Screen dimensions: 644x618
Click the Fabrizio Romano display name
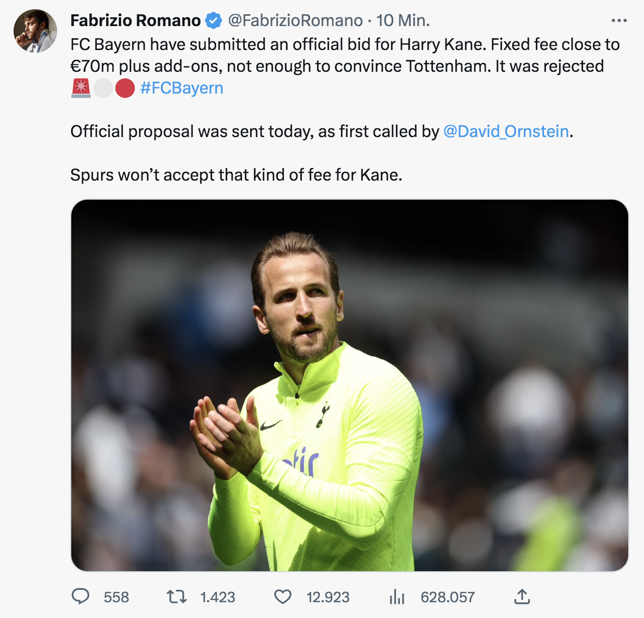[135, 21]
